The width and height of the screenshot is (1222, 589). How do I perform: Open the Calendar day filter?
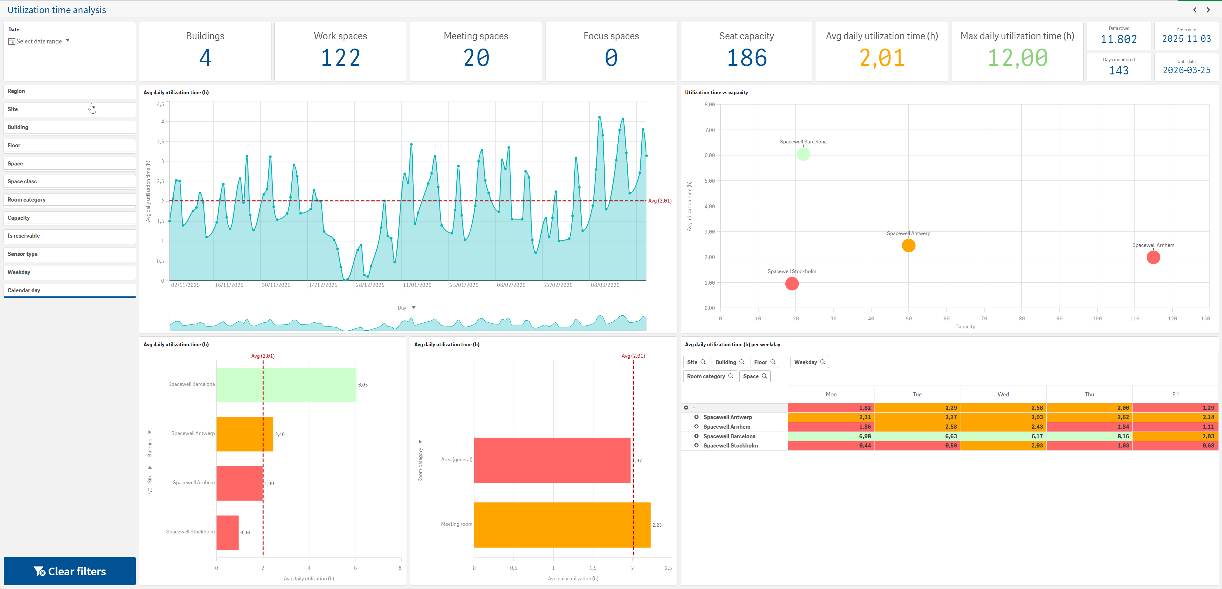70,290
